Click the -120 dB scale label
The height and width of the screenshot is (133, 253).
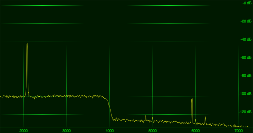tap(245, 112)
